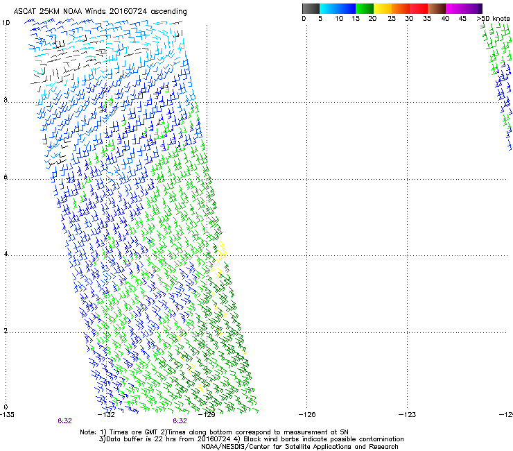
Task: Click the 'Note: 1) Times are GMT' line
Action: point(214,432)
